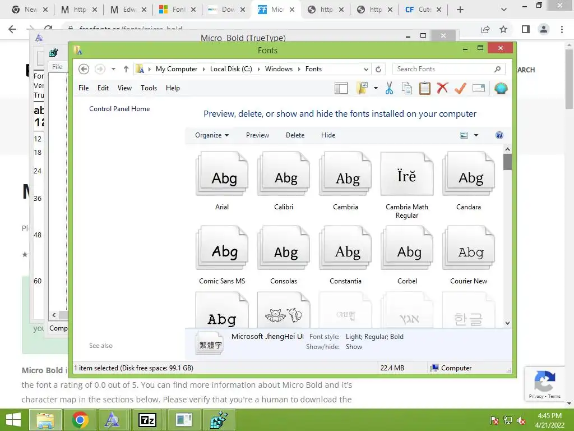The height and width of the screenshot is (431, 574).
Task: Click the Action Center flag icon
Action: 494,420
